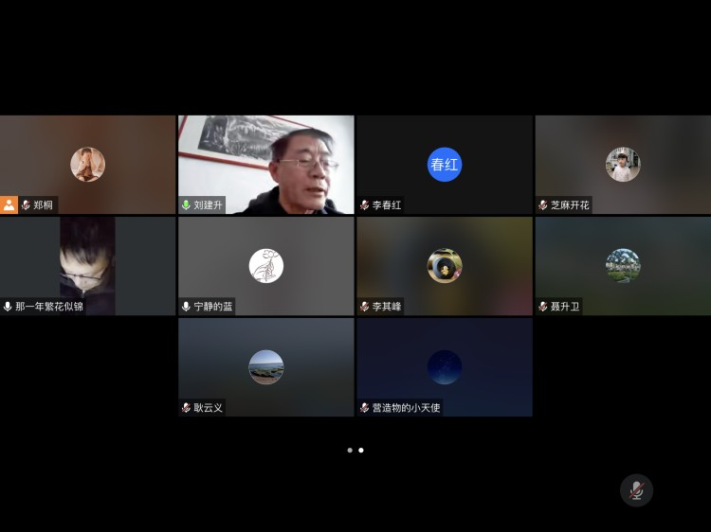Go to the first page dot

coord(350,450)
